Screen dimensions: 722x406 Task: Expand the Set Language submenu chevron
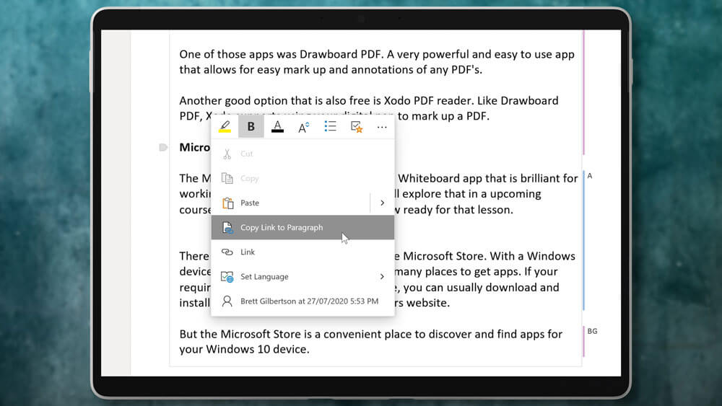click(x=383, y=277)
